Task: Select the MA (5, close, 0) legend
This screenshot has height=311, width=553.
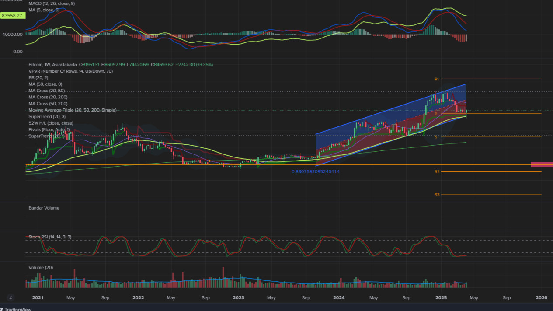Action: 44,10
